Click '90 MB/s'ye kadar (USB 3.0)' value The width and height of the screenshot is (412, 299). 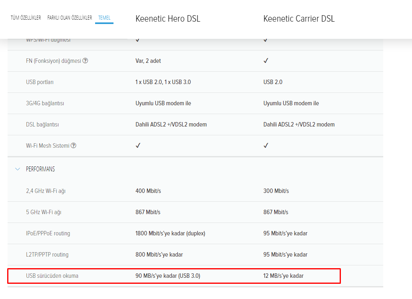168,276
